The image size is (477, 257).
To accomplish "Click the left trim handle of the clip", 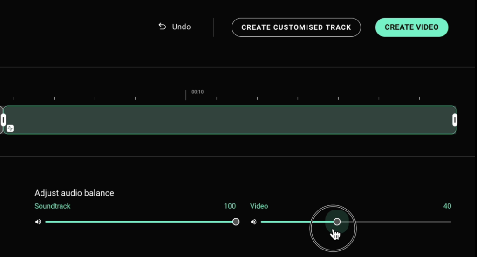I will 3,120.
